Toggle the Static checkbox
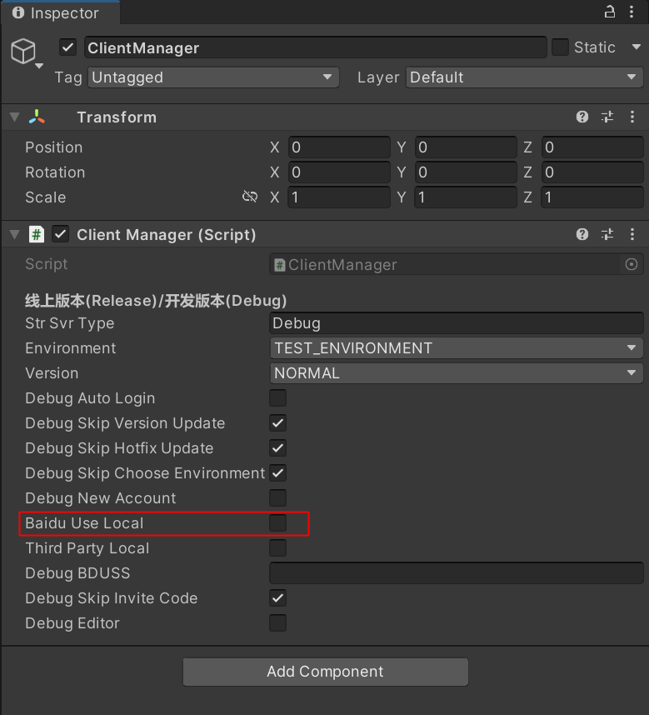Image resolution: width=649 pixels, height=715 pixels. click(x=561, y=47)
